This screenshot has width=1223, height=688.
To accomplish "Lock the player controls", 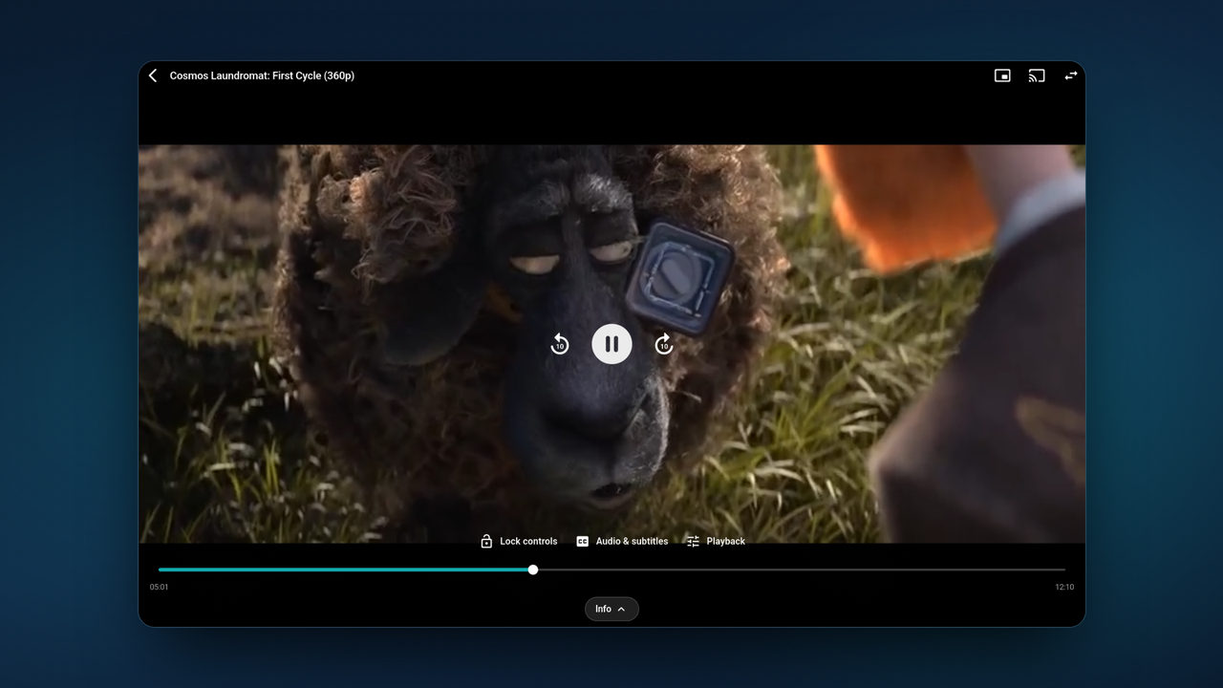I will (519, 541).
